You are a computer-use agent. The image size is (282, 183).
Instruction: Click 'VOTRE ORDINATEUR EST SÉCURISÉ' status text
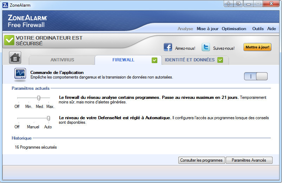[x=49, y=41]
